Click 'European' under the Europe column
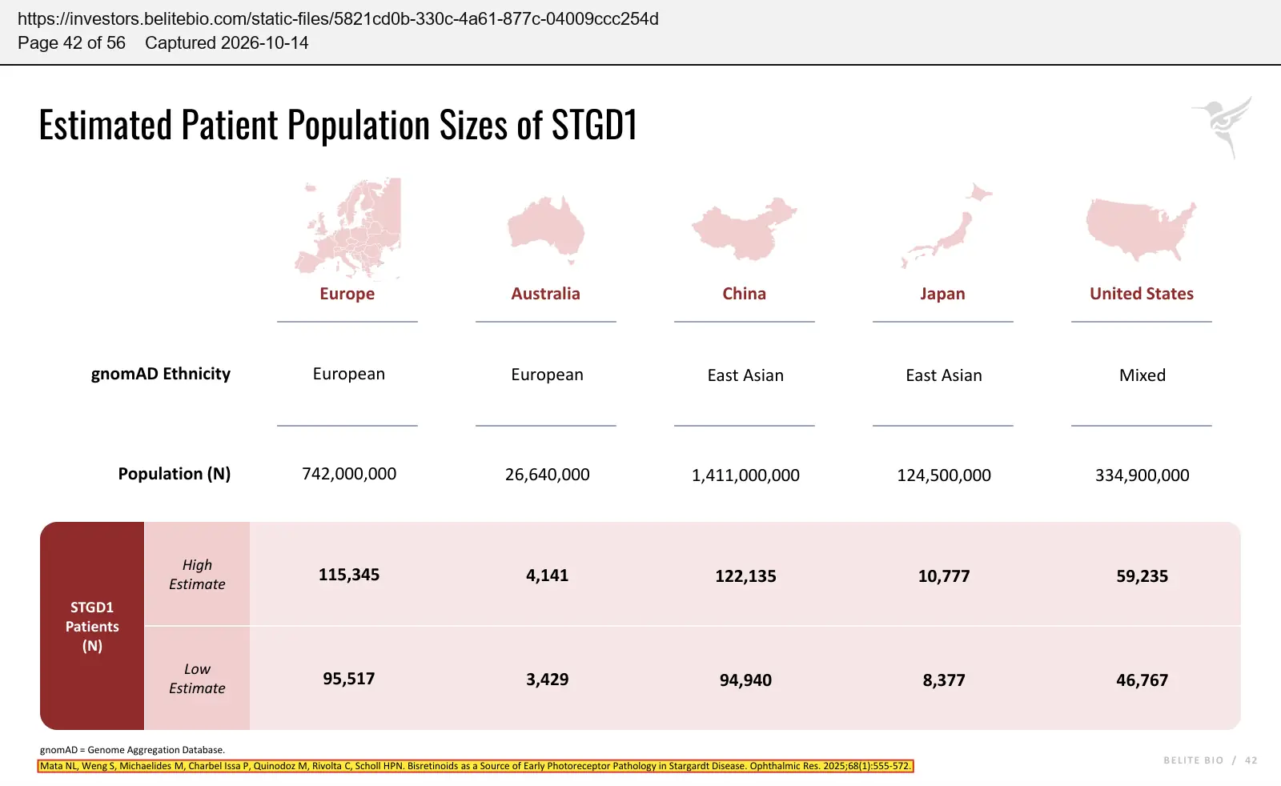Image resolution: width=1281 pixels, height=786 pixels. 349,374
